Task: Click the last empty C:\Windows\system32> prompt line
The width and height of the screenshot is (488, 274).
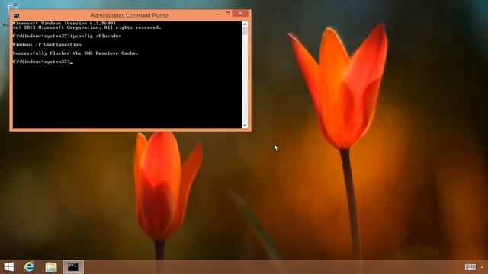Action: (x=43, y=62)
